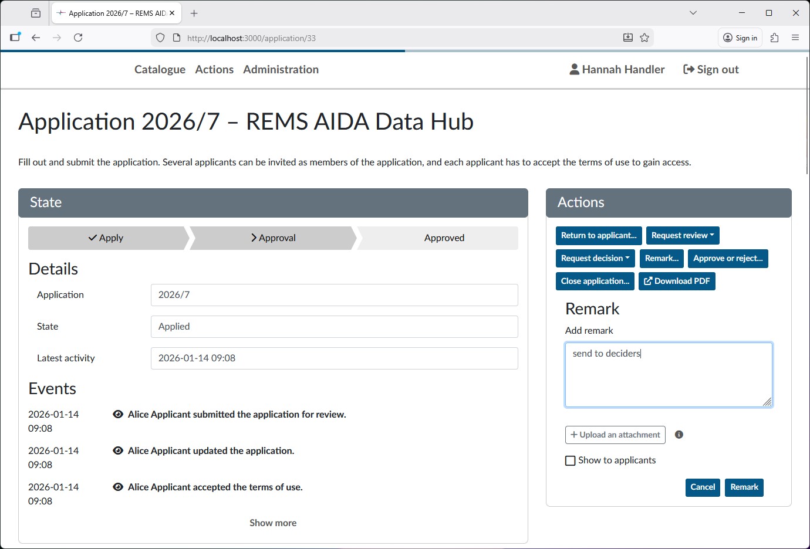Click the checkmark icon on the Apply step

click(x=92, y=238)
